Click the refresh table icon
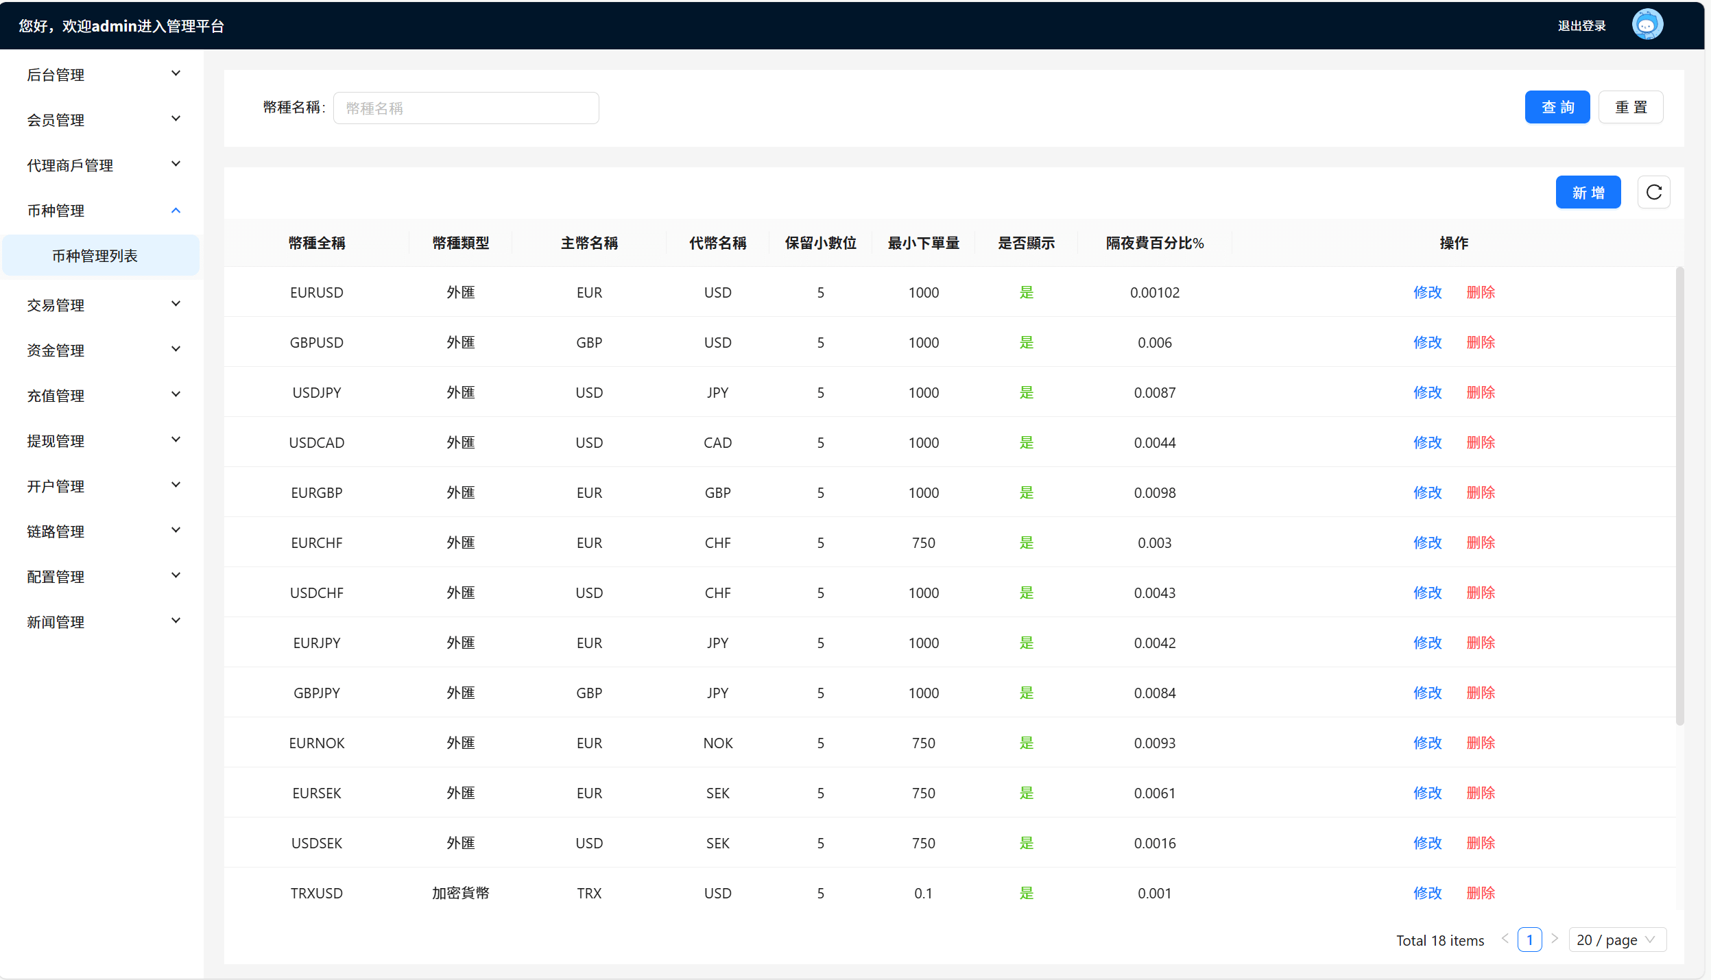This screenshot has width=1711, height=980. pos(1653,193)
